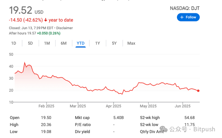Show the 1Y price chart
This screenshot has height=138, width=222.
[x=98, y=43]
